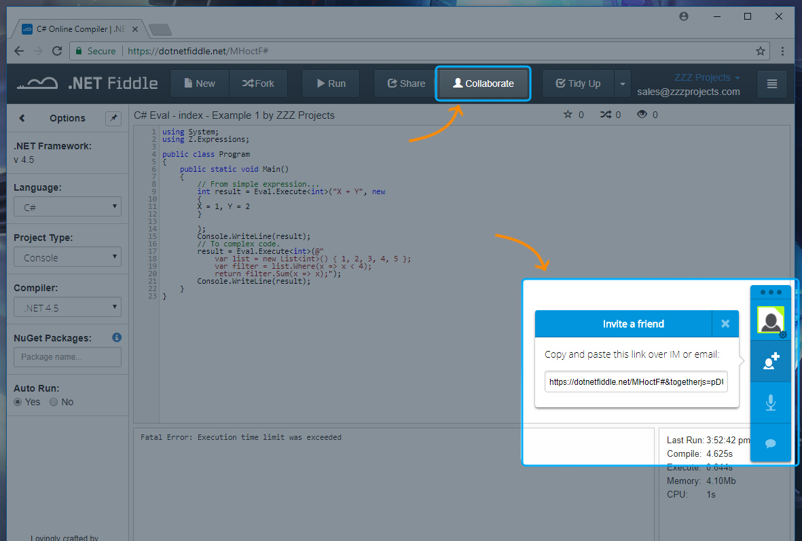Open the Language dropdown
This screenshot has height=541, width=802.
click(x=67, y=207)
